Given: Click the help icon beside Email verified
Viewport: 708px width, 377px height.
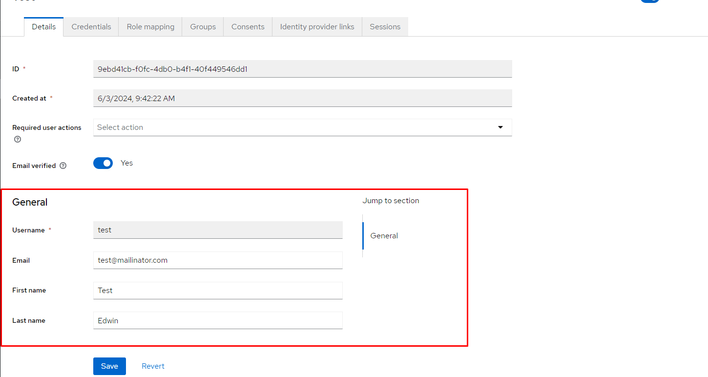Looking at the screenshot, I should [x=62, y=165].
